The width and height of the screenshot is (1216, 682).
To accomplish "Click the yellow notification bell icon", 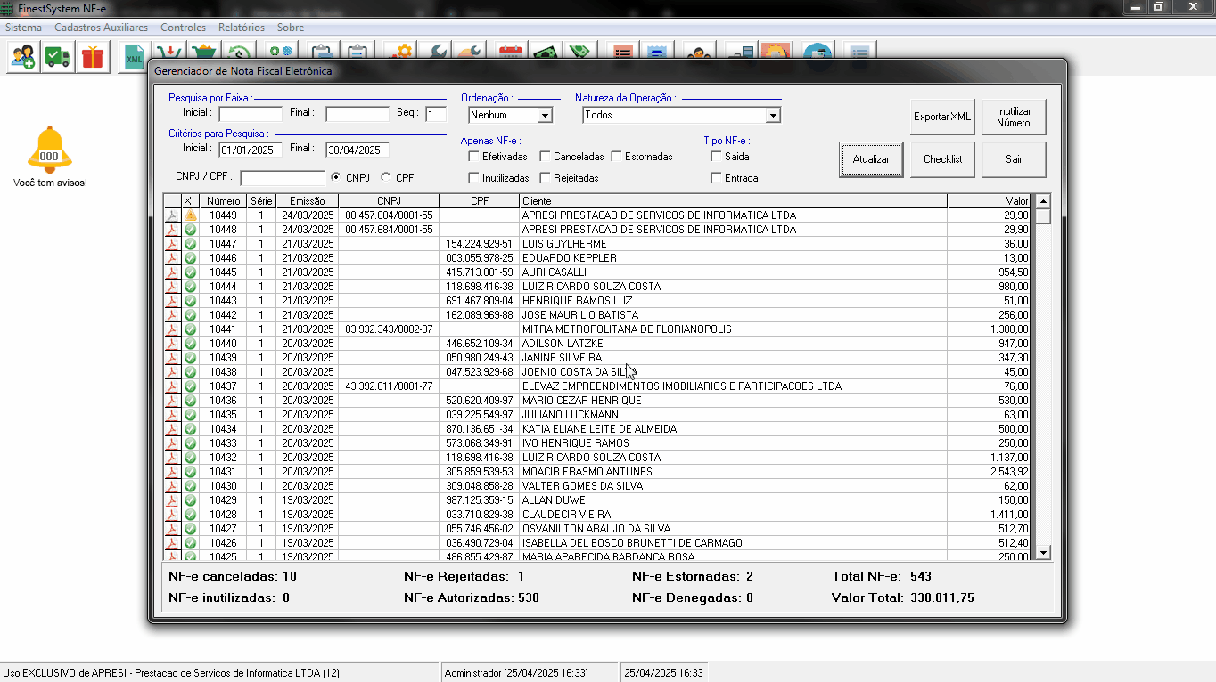I will 49,150.
